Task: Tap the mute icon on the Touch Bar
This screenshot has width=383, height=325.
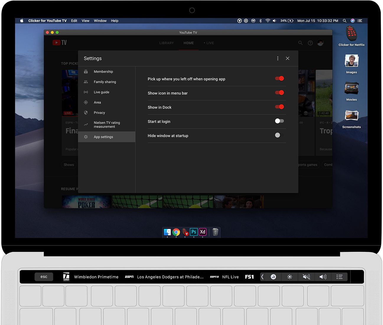Action: [306, 277]
